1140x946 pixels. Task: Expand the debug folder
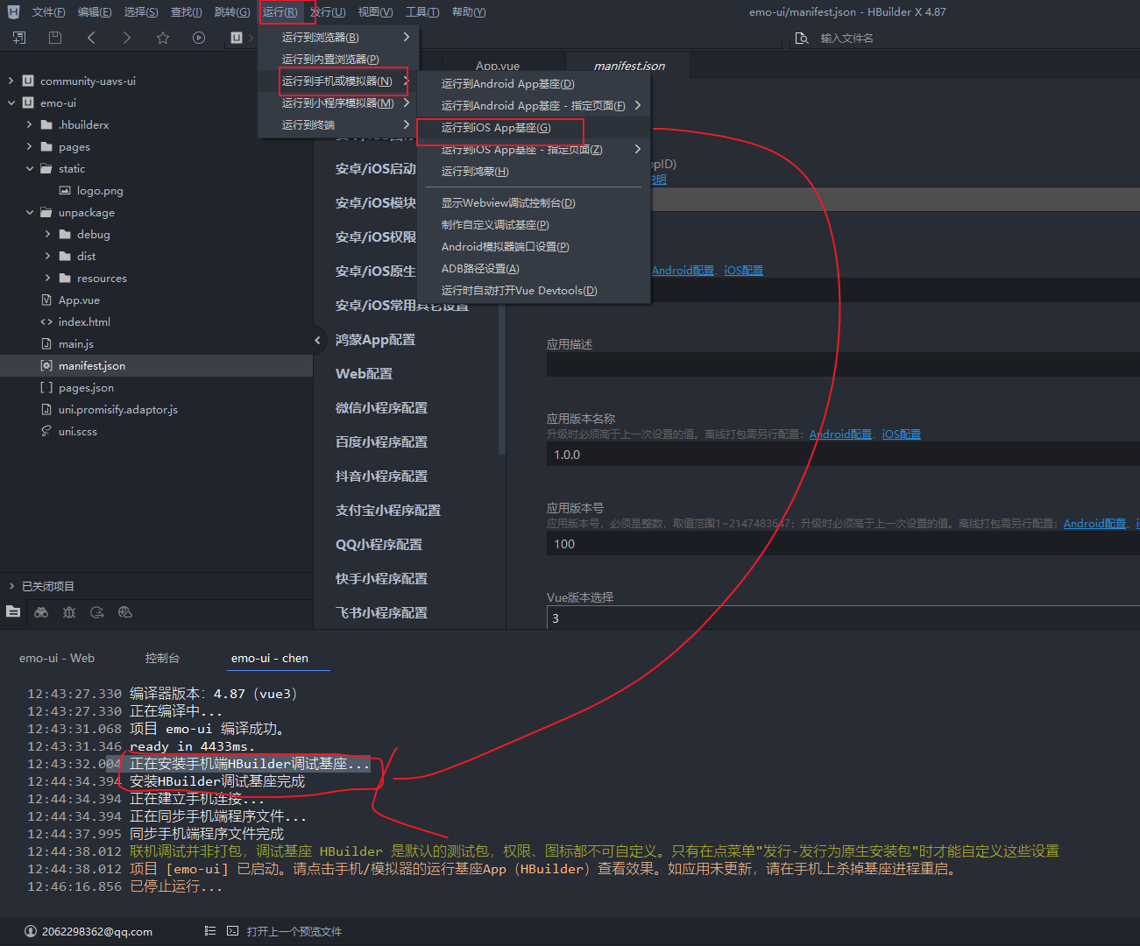(47, 235)
